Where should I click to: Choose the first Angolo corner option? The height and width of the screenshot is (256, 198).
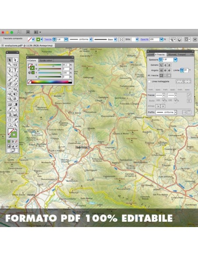coord(161,71)
